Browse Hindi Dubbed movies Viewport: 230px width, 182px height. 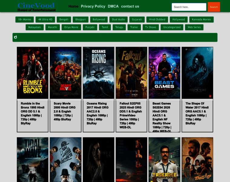[157, 19]
